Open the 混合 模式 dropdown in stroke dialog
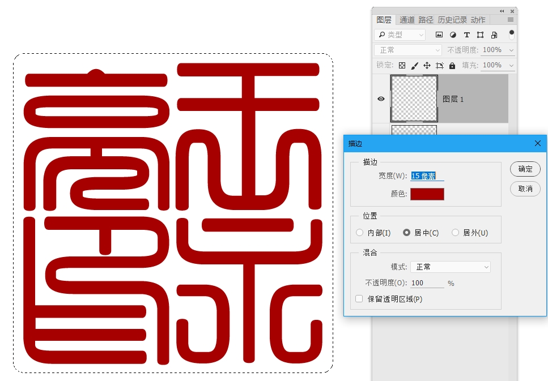The height and width of the screenshot is (381, 548). pyautogui.click(x=451, y=266)
